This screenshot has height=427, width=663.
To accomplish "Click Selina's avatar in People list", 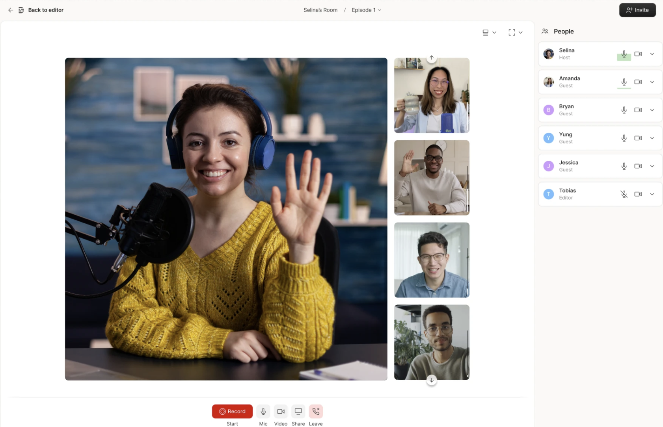I will click(548, 54).
